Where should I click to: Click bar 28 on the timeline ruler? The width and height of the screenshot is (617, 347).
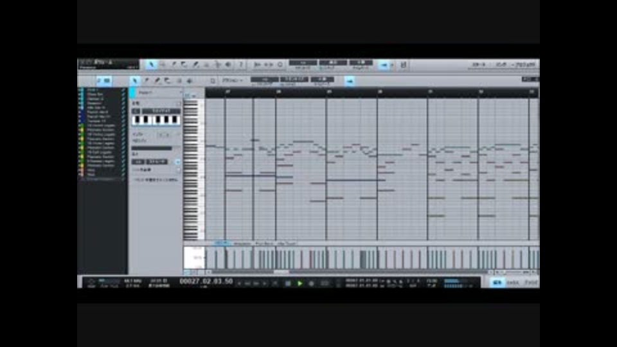278,92
